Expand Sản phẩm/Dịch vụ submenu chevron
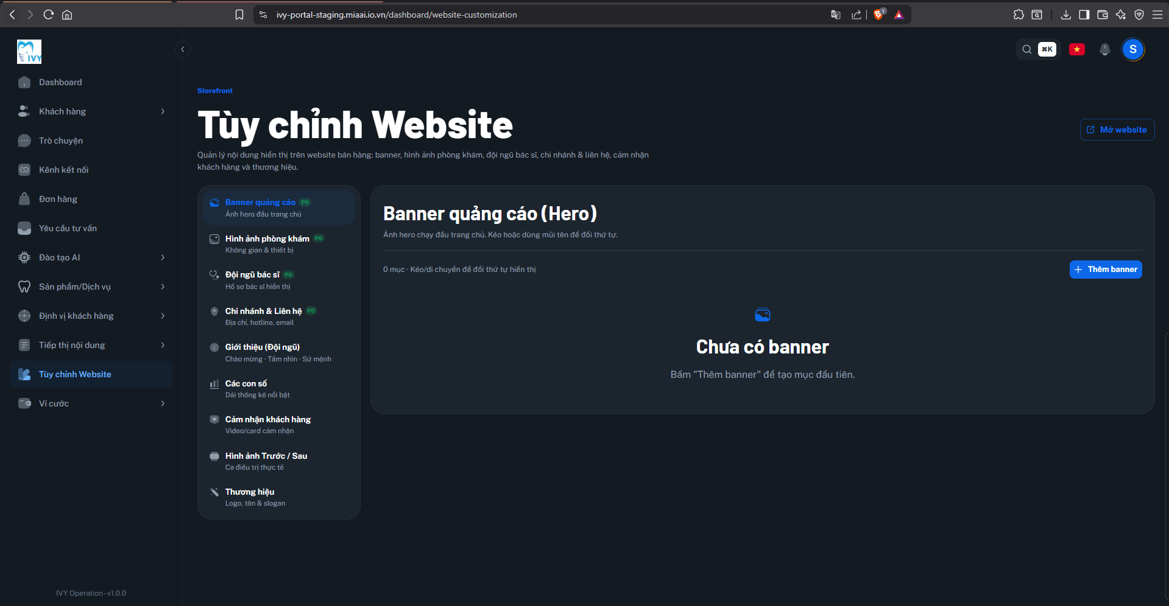The height and width of the screenshot is (606, 1169). click(x=163, y=287)
